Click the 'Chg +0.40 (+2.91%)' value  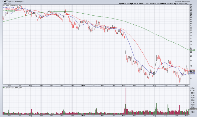(180, 4)
